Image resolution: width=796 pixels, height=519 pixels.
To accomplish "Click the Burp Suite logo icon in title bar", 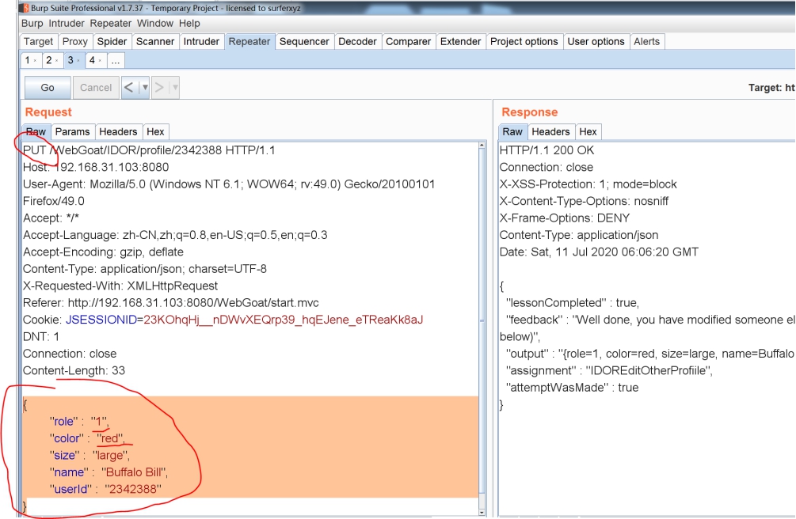I will [x=25, y=8].
